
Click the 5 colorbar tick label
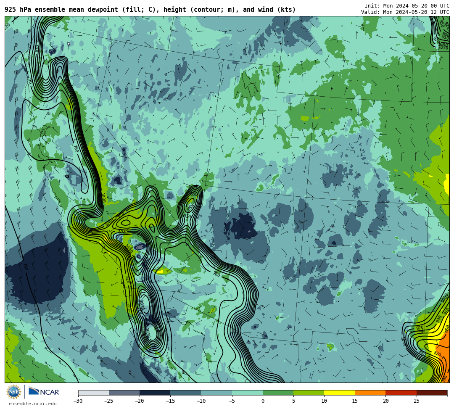coord(293,401)
